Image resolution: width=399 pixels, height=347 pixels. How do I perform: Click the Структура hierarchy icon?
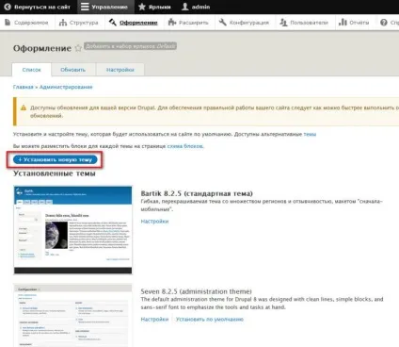pyautogui.click(x=63, y=23)
